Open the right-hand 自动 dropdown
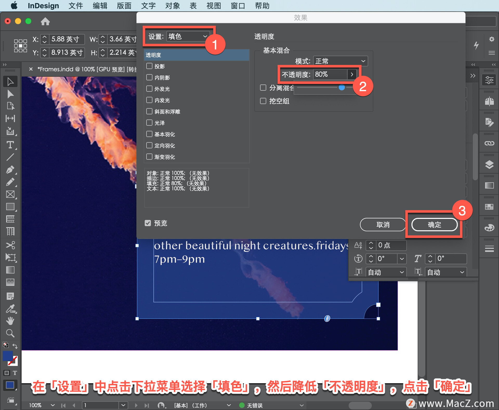The height and width of the screenshot is (410, 499). (x=446, y=272)
